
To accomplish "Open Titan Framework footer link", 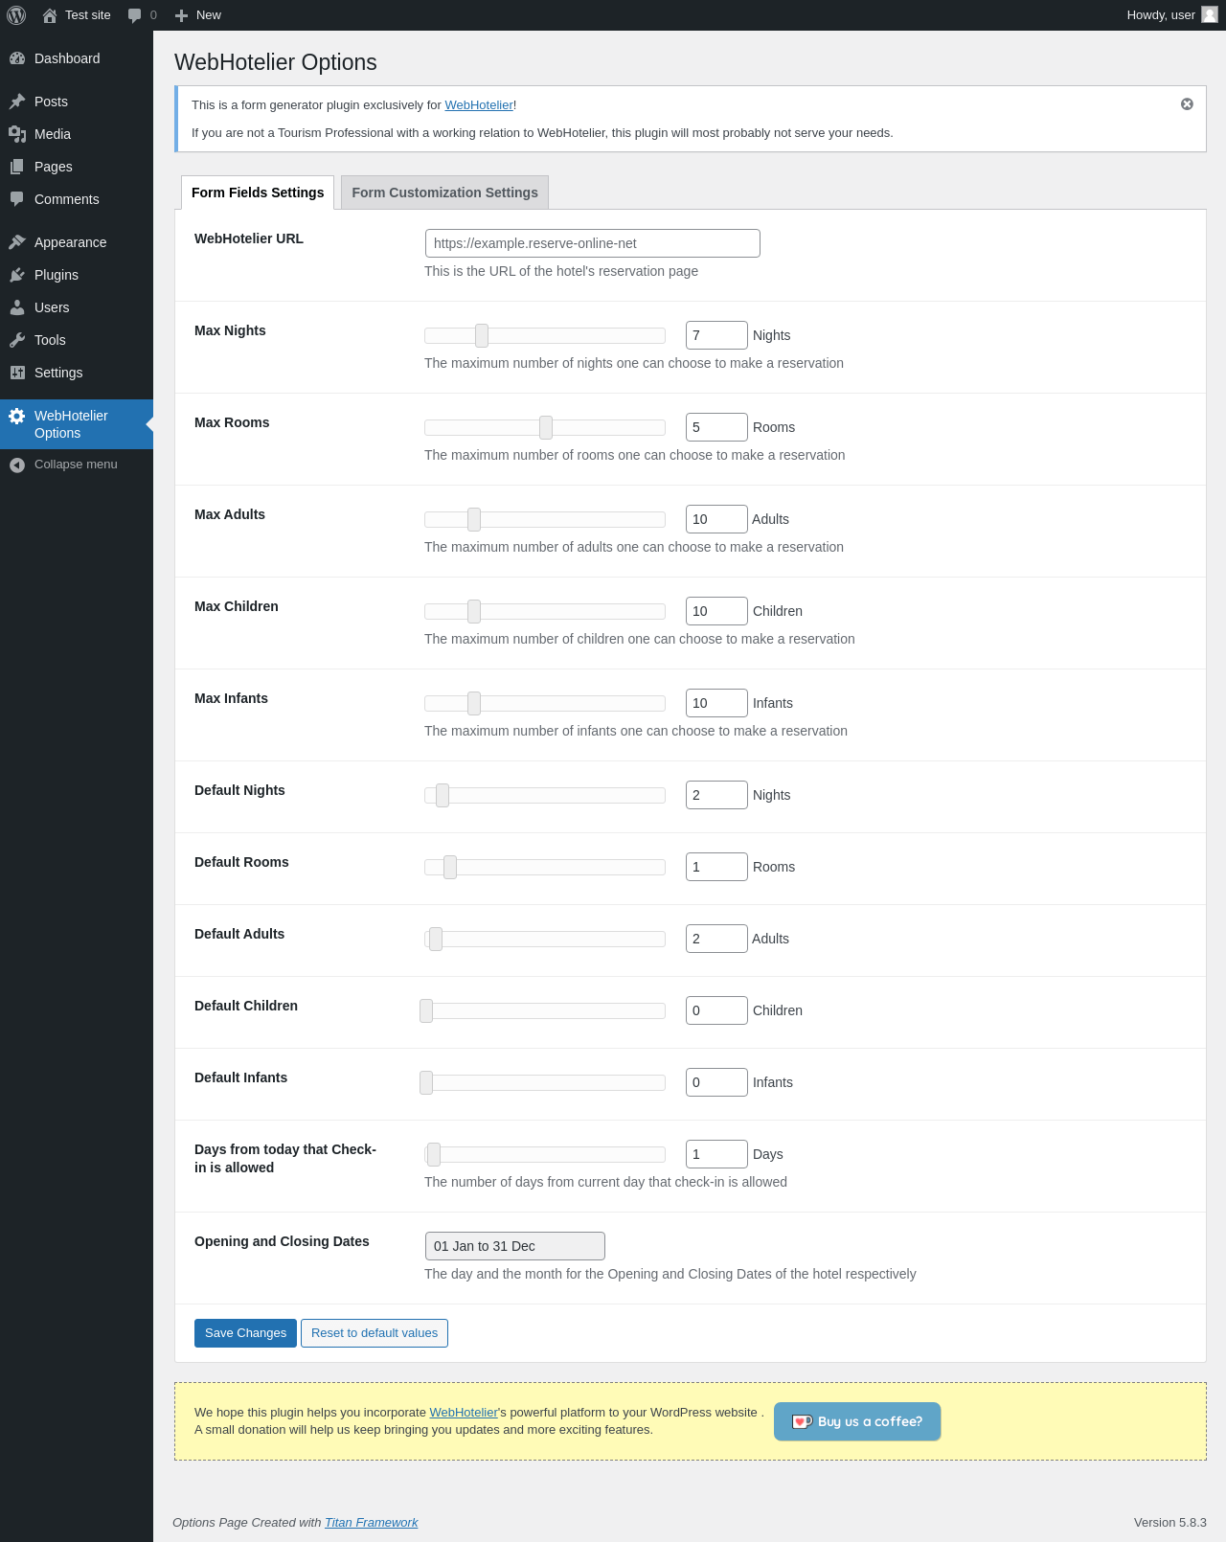I will point(372,1523).
